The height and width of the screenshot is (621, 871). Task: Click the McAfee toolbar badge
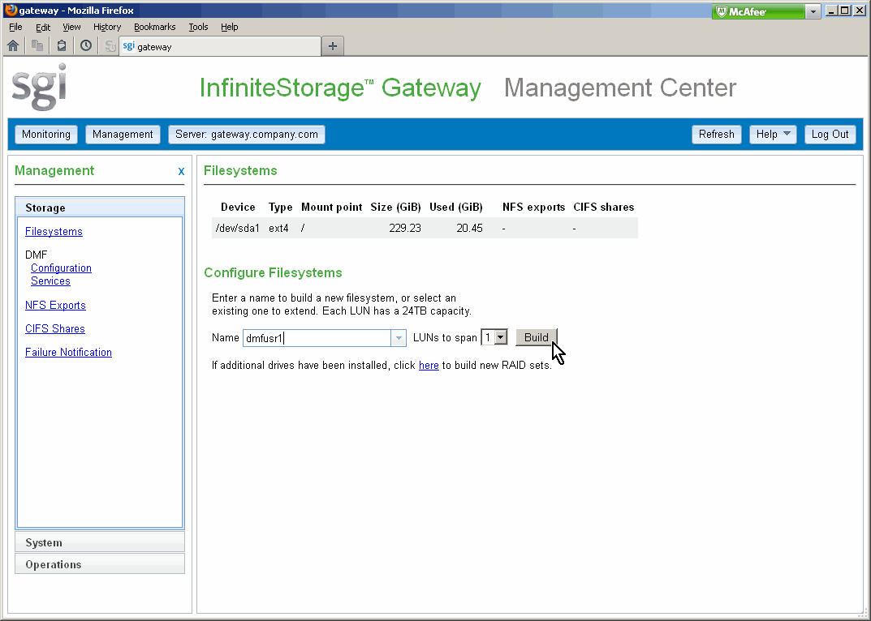pos(757,11)
